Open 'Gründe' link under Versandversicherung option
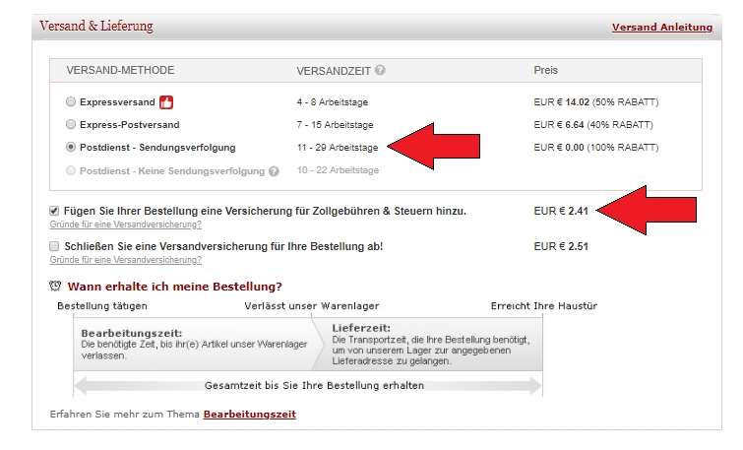 point(125,260)
